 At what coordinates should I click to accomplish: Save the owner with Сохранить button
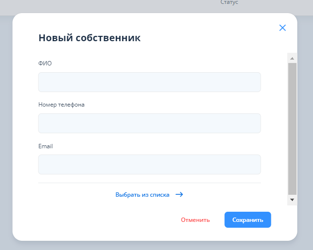click(x=247, y=220)
